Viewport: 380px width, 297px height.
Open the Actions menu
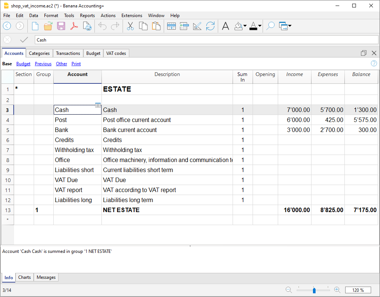(x=108, y=16)
